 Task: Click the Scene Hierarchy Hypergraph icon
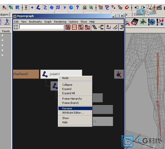[x=95, y=27]
